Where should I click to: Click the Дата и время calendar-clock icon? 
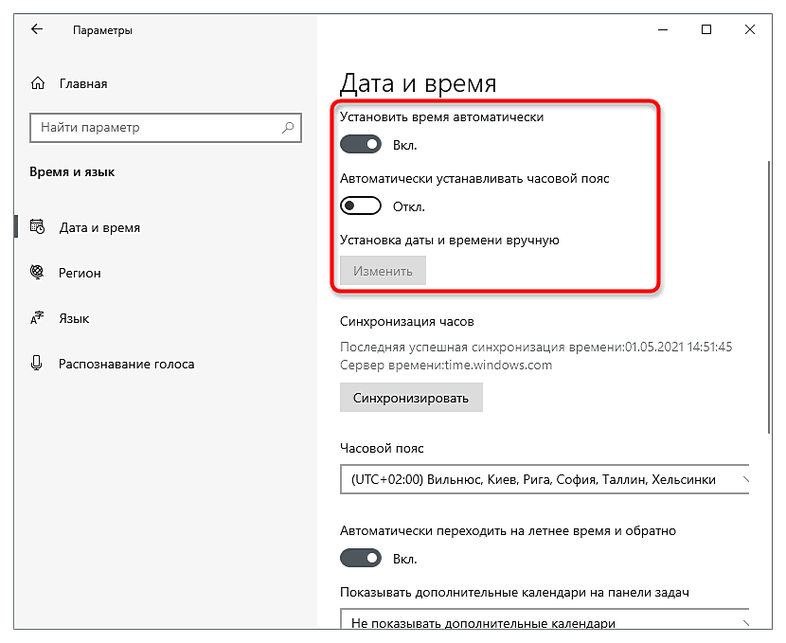click(x=38, y=227)
